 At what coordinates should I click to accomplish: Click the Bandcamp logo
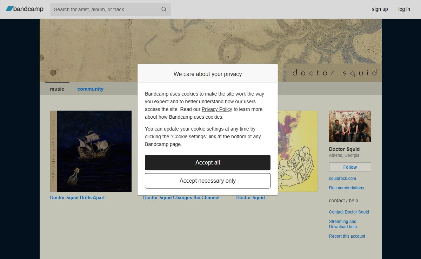pyautogui.click(x=25, y=9)
